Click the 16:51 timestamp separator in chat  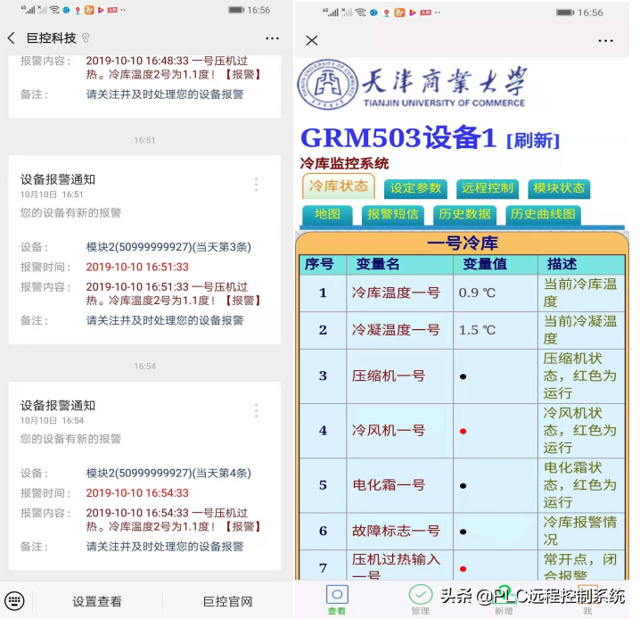(144, 140)
